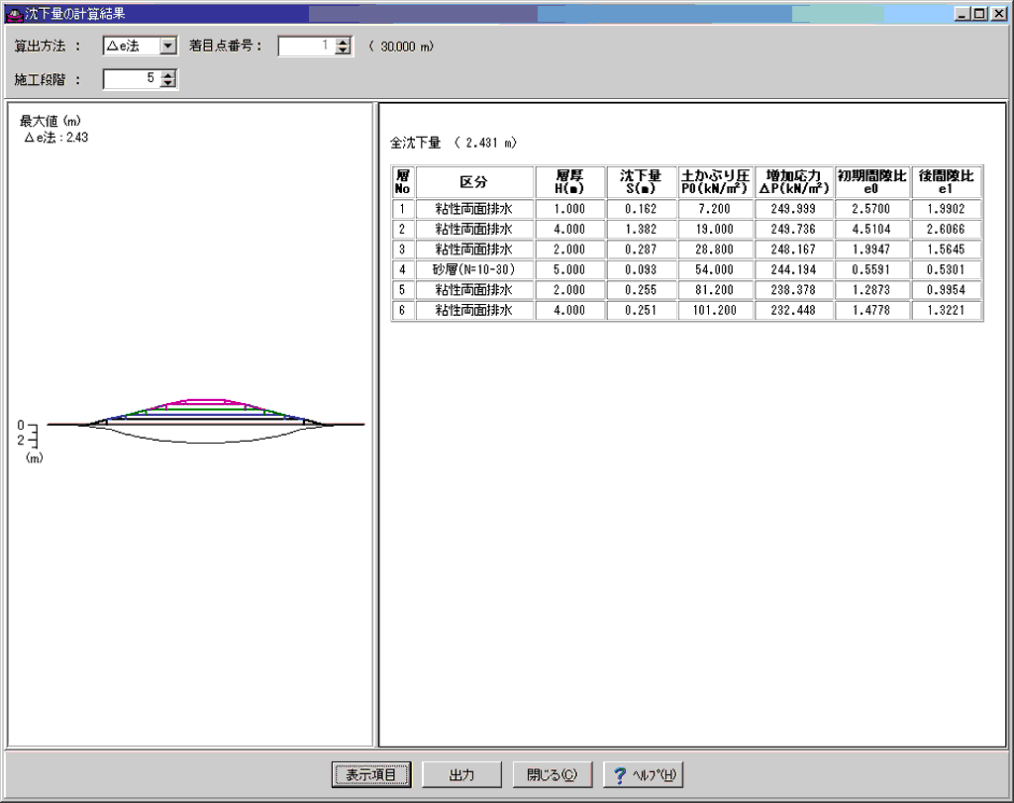
Task: Click stress value 232.448
Action: tap(793, 310)
